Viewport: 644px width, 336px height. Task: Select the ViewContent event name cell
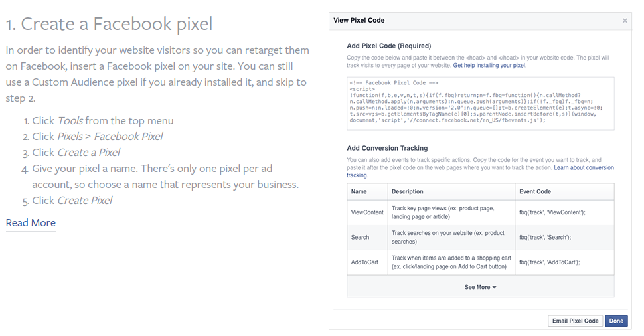click(367, 212)
